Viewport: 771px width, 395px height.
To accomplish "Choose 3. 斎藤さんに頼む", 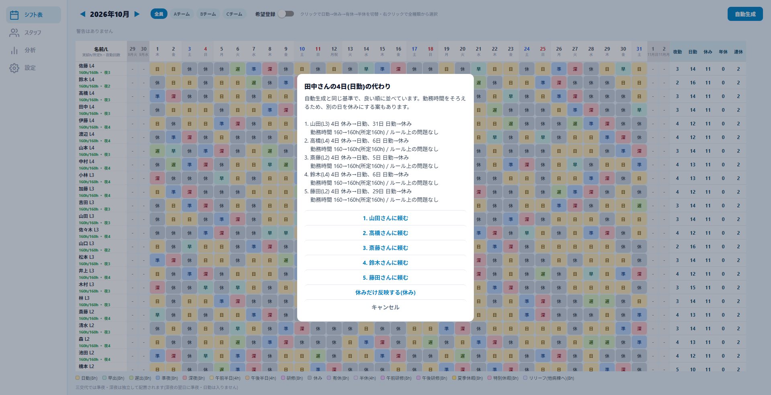I will 385,248.
